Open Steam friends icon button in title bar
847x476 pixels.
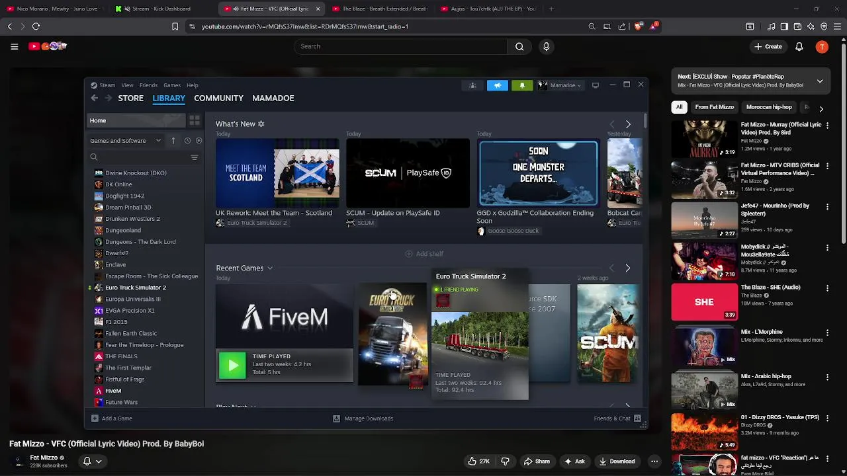pyautogui.click(x=472, y=85)
